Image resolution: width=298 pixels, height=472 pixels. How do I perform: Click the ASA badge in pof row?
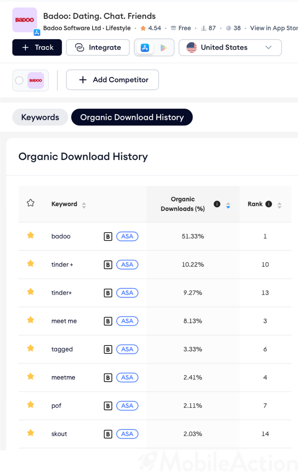click(127, 406)
